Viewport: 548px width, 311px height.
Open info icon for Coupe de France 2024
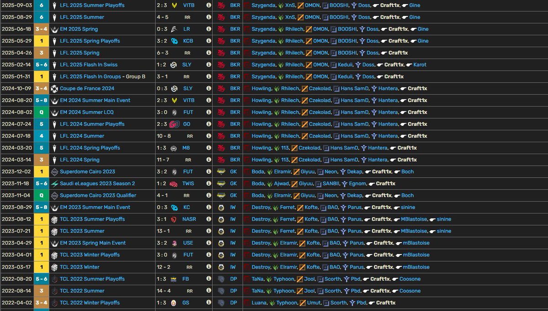pos(209,88)
